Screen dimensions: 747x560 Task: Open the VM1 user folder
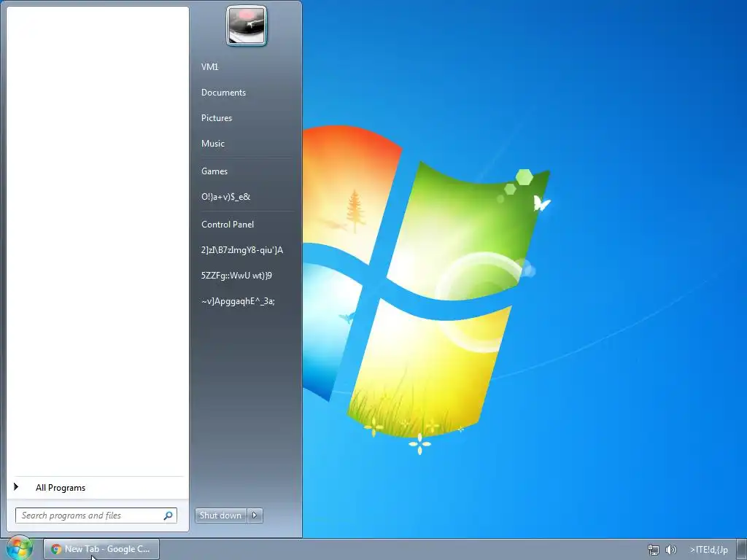pos(209,66)
